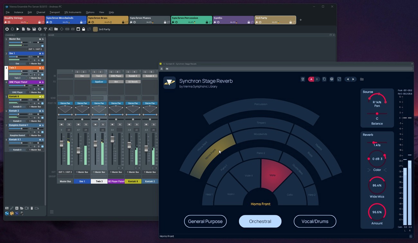Go to the previous preset with the left arrow
The image size is (418, 243).
pos(348,79)
